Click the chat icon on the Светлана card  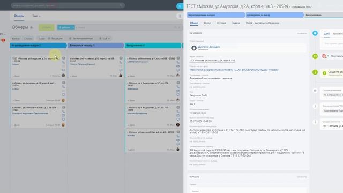[x=178, y=70]
